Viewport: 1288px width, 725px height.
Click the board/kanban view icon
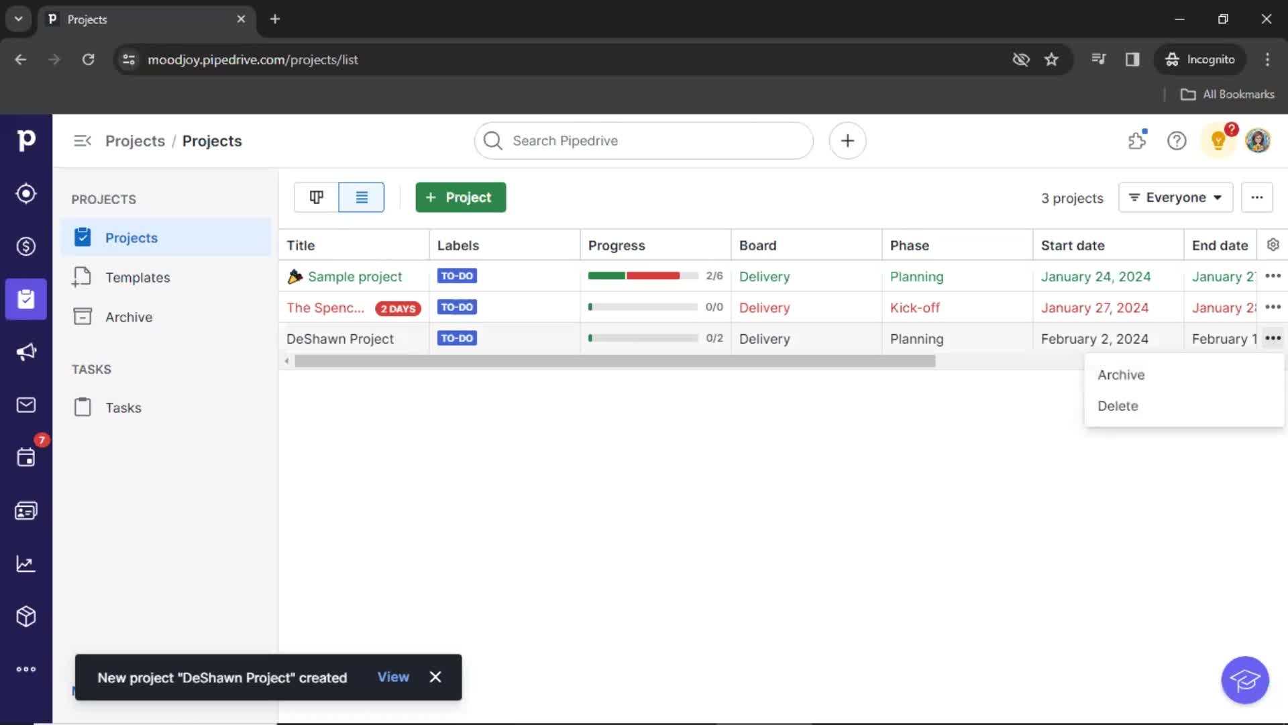tap(317, 197)
